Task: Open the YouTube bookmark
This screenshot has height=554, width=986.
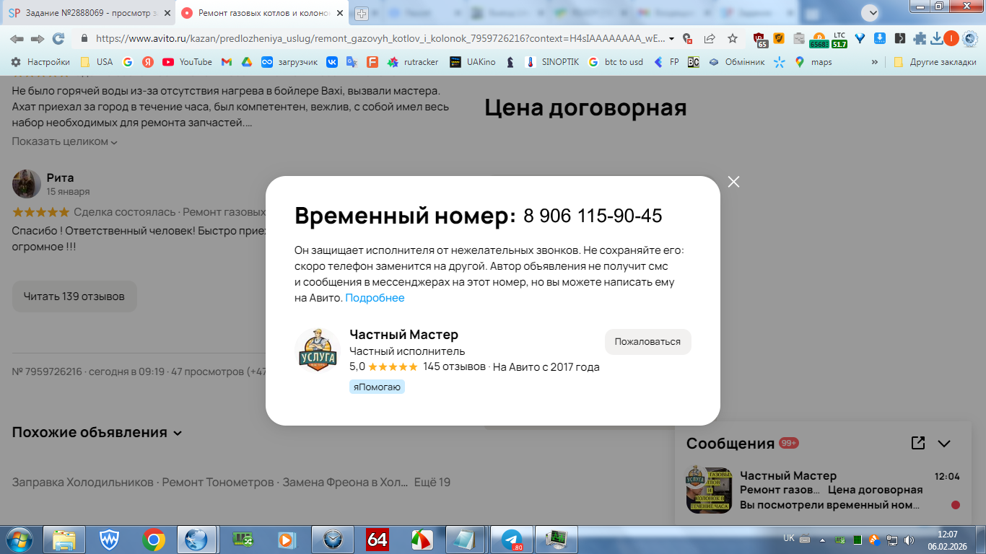Action: pos(187,62)
